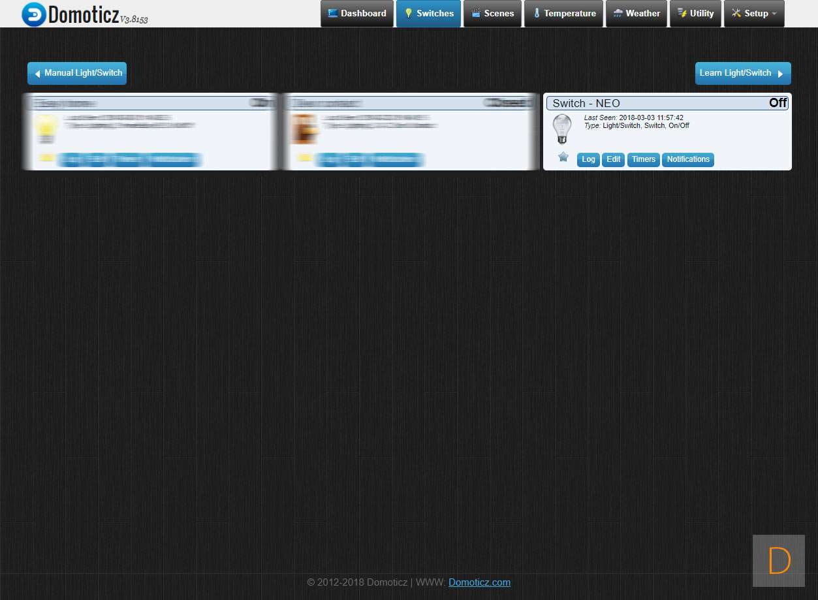Click the Manual Light/Switch button
Image resolution: width=818 pixels, height=600 pixels.
pyautogui.click(x=77, y=73)
